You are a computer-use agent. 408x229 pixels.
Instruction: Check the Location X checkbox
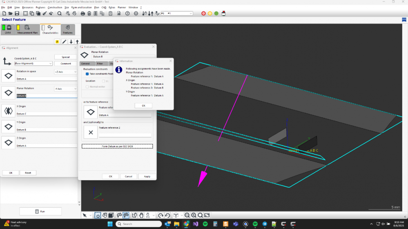103,81
